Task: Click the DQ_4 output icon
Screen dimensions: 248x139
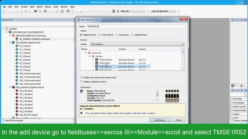Action: 17,105
